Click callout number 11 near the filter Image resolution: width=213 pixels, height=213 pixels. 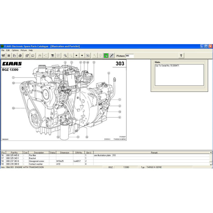click(78, 137)
